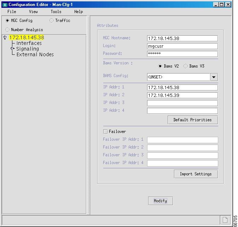Screen dimensions: 238x227
Task: Select External Nodes in the tree
Action: pyautogui.click(x=35, y=54)
